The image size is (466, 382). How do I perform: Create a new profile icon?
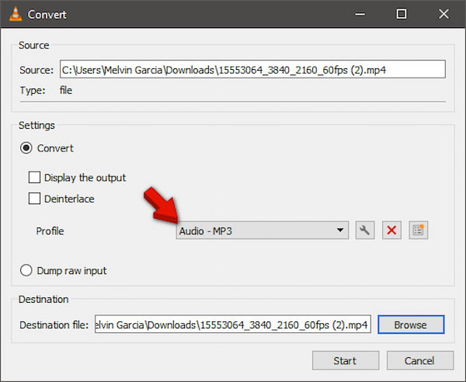418,231
